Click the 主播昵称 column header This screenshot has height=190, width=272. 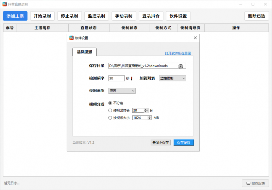point(42,28)
